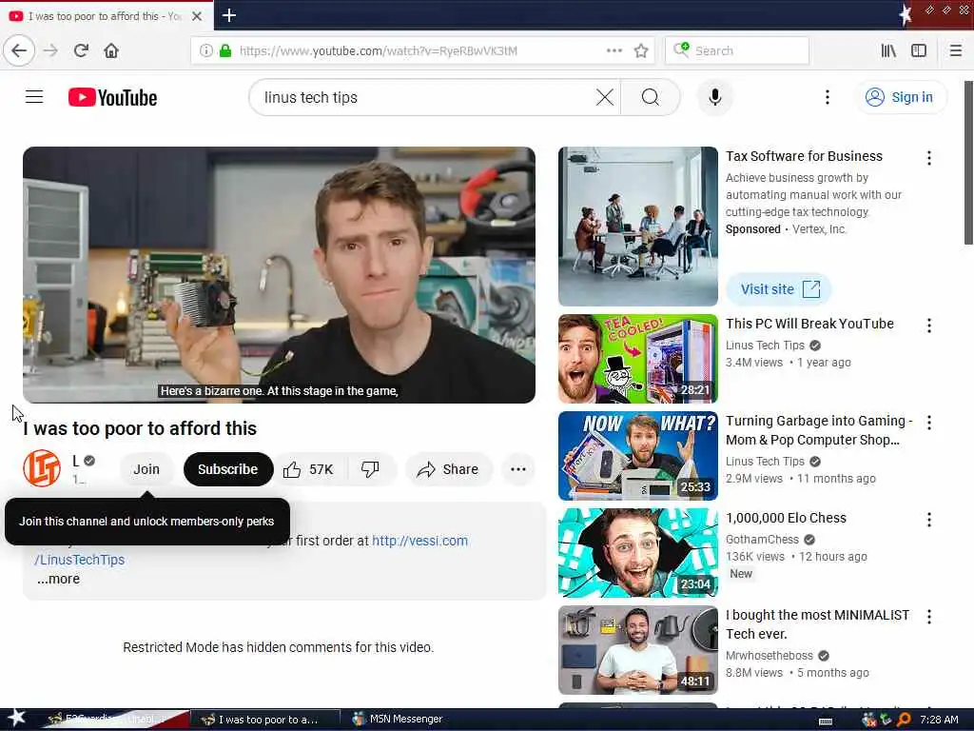This screenshot has width=974, height=731.
Task: Open the vessi.com link in the description
Action: click(x=419, y=541)
